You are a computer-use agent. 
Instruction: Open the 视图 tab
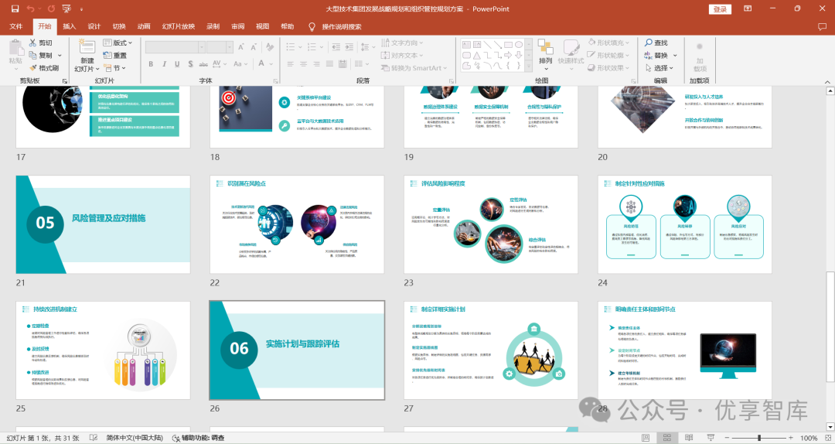(263, 26)
